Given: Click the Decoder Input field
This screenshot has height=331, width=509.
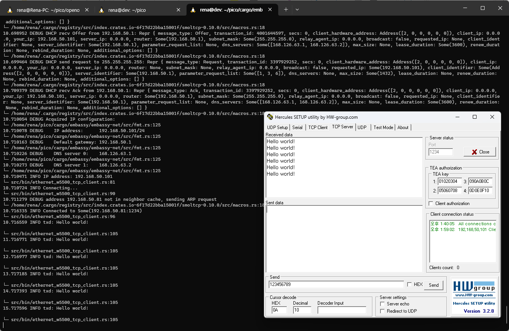Looking at the screenshot, I should coord(341,310).
